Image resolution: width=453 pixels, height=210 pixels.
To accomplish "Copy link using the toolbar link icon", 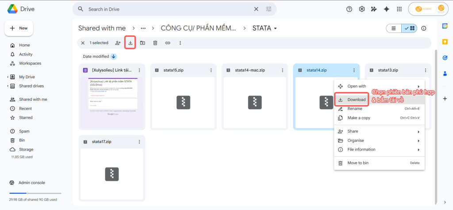I will pos(168,43).
